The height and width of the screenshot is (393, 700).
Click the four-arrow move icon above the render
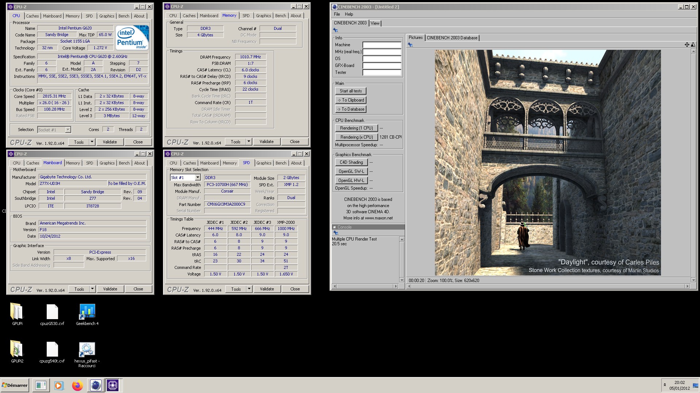[687, 45]
